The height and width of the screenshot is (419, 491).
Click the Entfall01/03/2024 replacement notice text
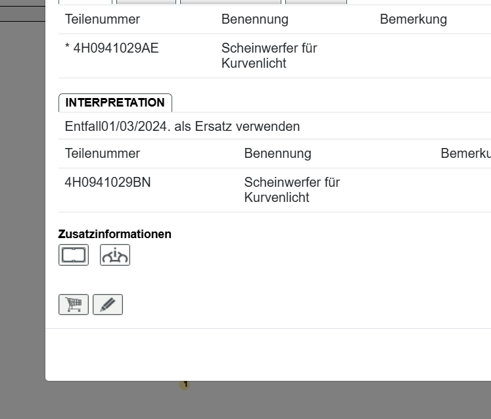(182, 126)
